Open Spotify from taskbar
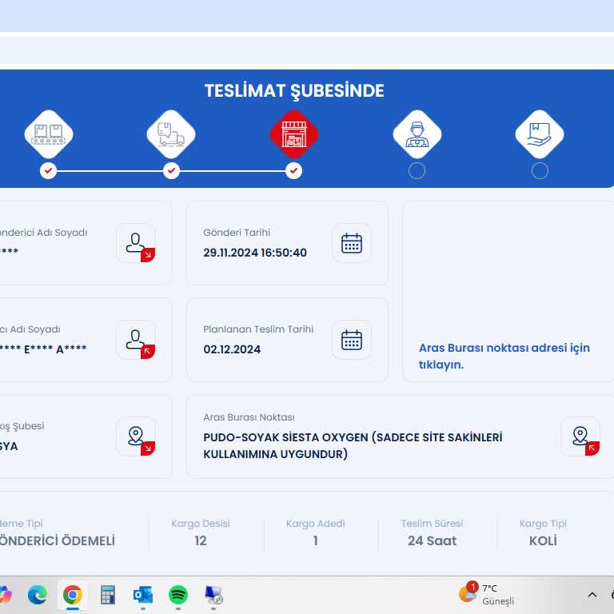Viewport: 614px width, 614px height. (178, 595)
